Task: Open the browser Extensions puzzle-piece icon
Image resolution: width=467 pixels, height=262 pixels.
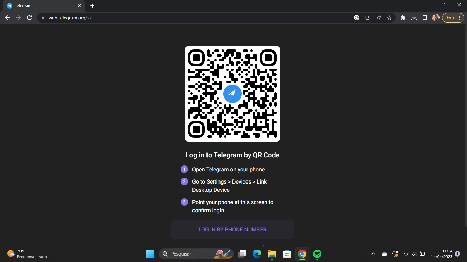Action: 403,17
